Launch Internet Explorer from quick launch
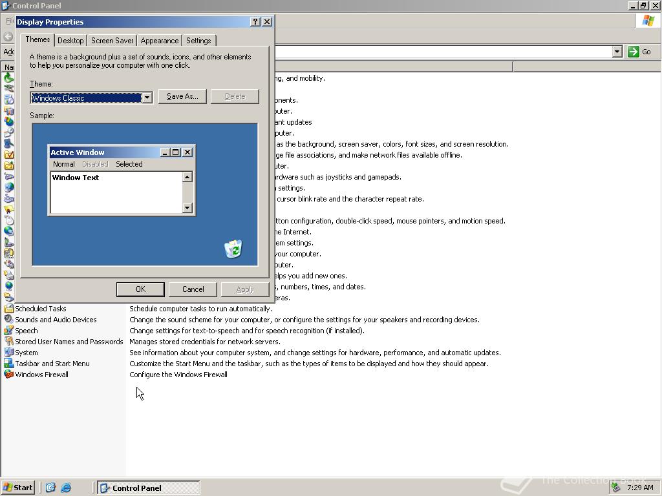The image size is (662, 496). point(66,488)
